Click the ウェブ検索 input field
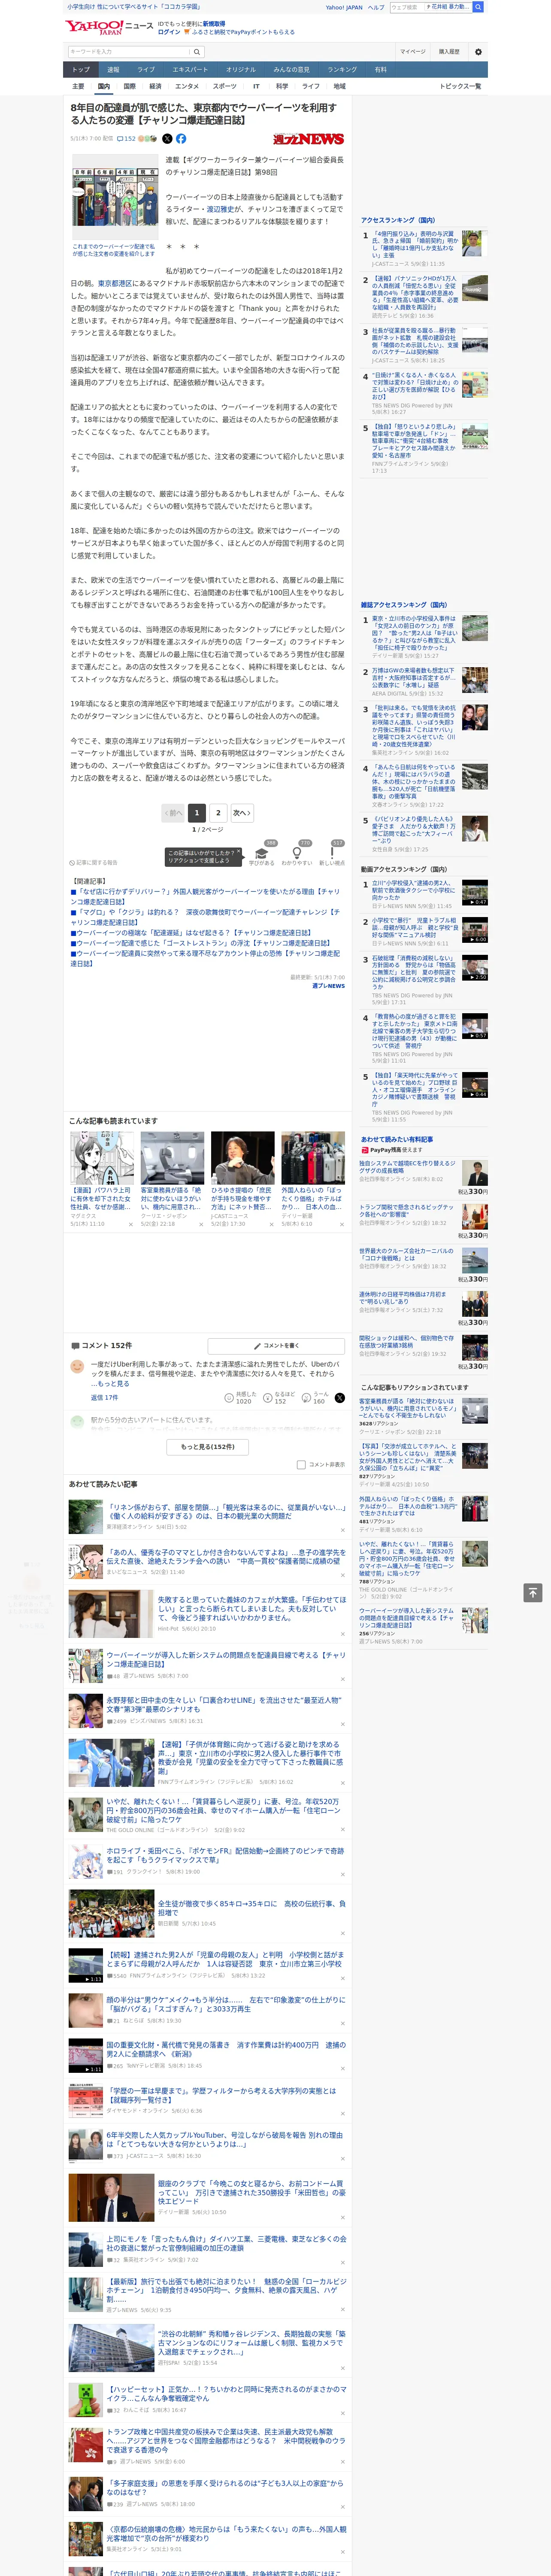The image size is (551, 2576). click(x=407, y=7)
